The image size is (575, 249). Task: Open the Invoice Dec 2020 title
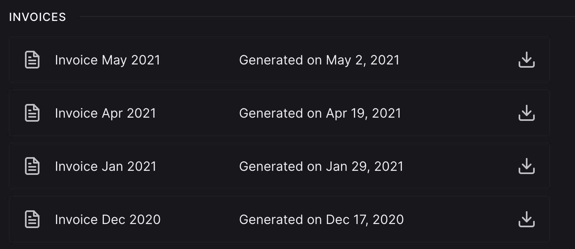(x=108, y=220)
